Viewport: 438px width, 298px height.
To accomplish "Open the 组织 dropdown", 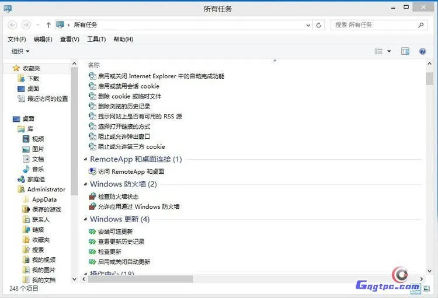I will [x=20, y=51].
